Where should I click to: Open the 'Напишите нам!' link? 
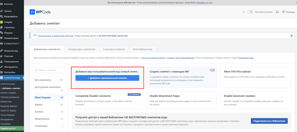pos(246,58)
